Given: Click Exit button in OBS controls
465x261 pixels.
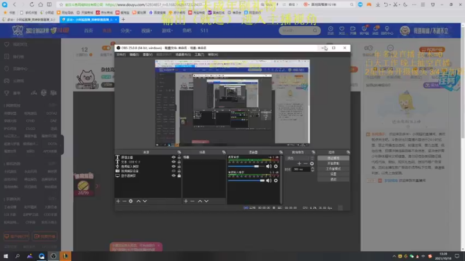Looking at the screenshot, I should click(333, 179).
